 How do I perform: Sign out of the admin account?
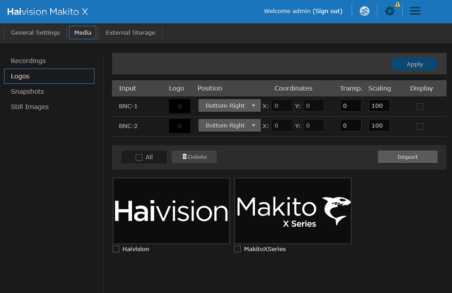pos(328,11)
